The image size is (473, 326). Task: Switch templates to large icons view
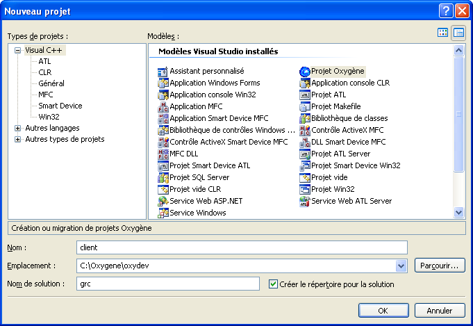[442, 33]
